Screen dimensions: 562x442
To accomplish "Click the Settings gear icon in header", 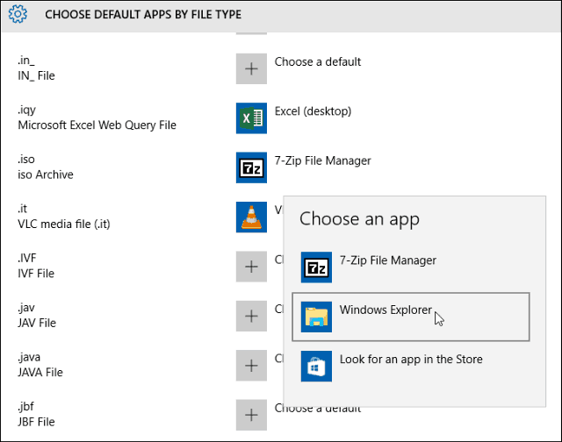I will (x=18, y=14).
